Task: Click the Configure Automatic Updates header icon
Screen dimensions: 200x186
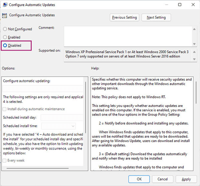Action: coord(4,16)
